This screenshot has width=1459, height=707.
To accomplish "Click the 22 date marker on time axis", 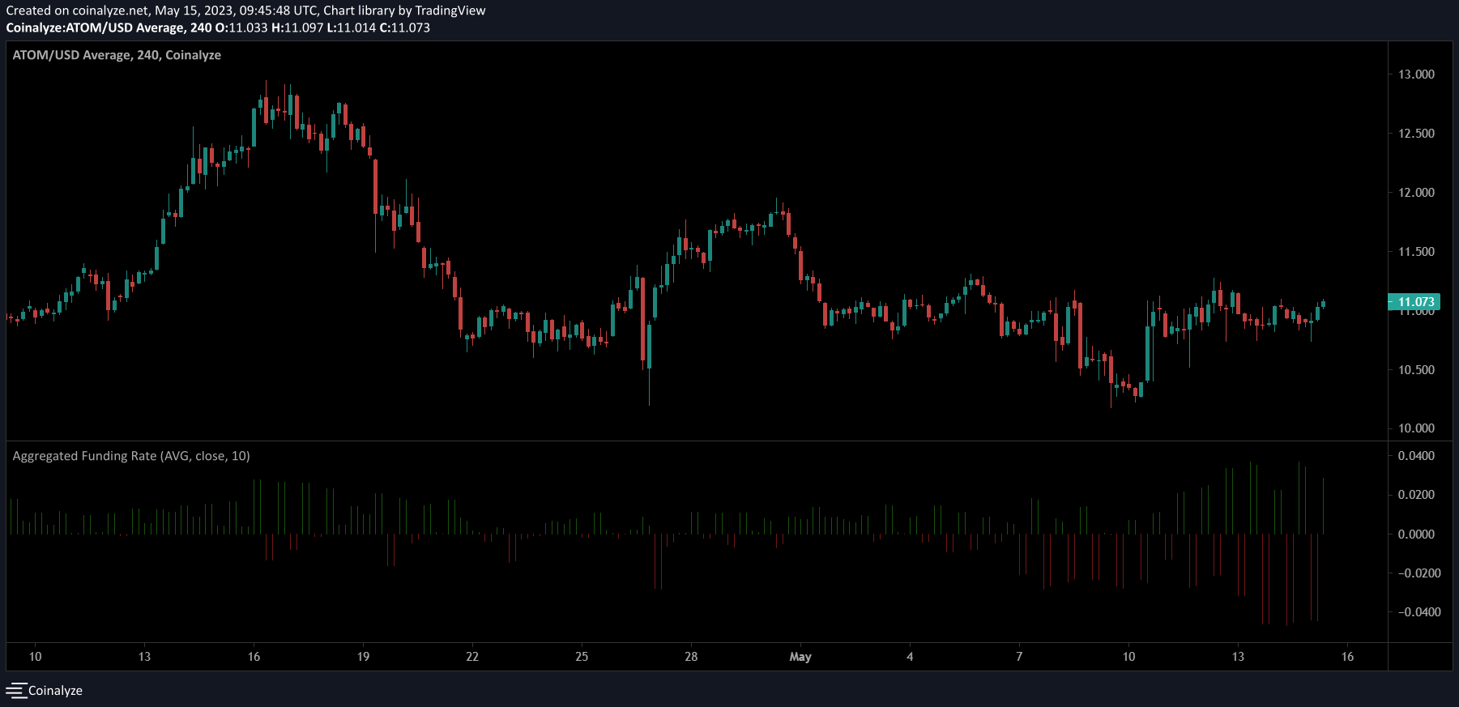I will pyautogui.click(x=472, y=657).
